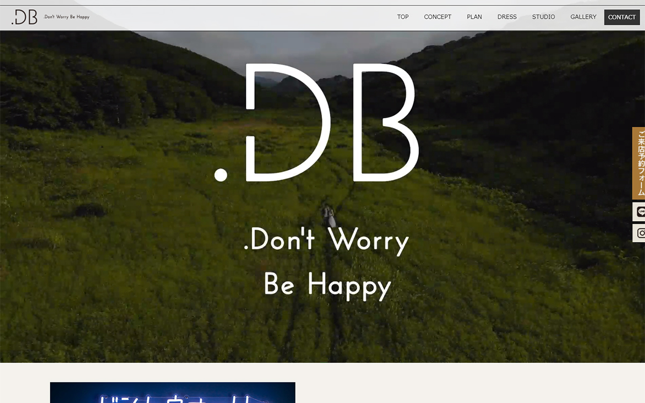
Task: Navigate to the DRESS section
Action: 507,17
